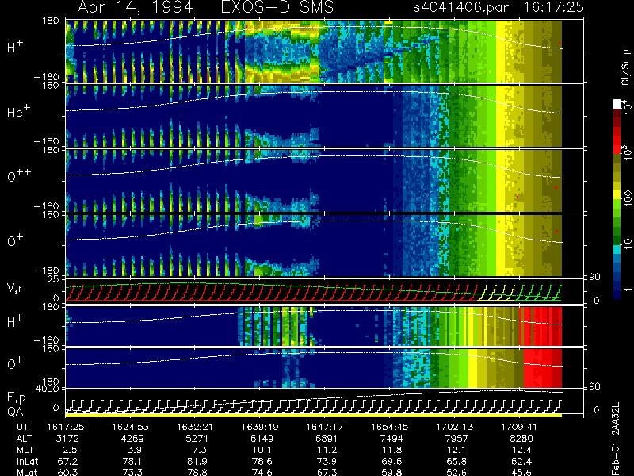The height and width of the screenshot is (476, 634).
Task: Click the ALT value '6891'
Action: coord(327,439)
